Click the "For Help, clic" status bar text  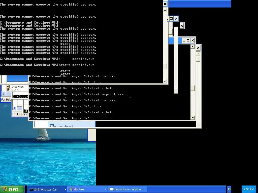[20, 114]
